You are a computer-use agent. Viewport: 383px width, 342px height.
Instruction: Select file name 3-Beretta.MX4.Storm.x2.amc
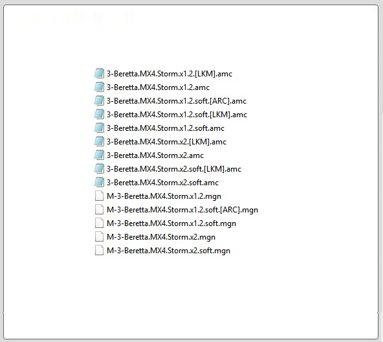tap(155, 155)
